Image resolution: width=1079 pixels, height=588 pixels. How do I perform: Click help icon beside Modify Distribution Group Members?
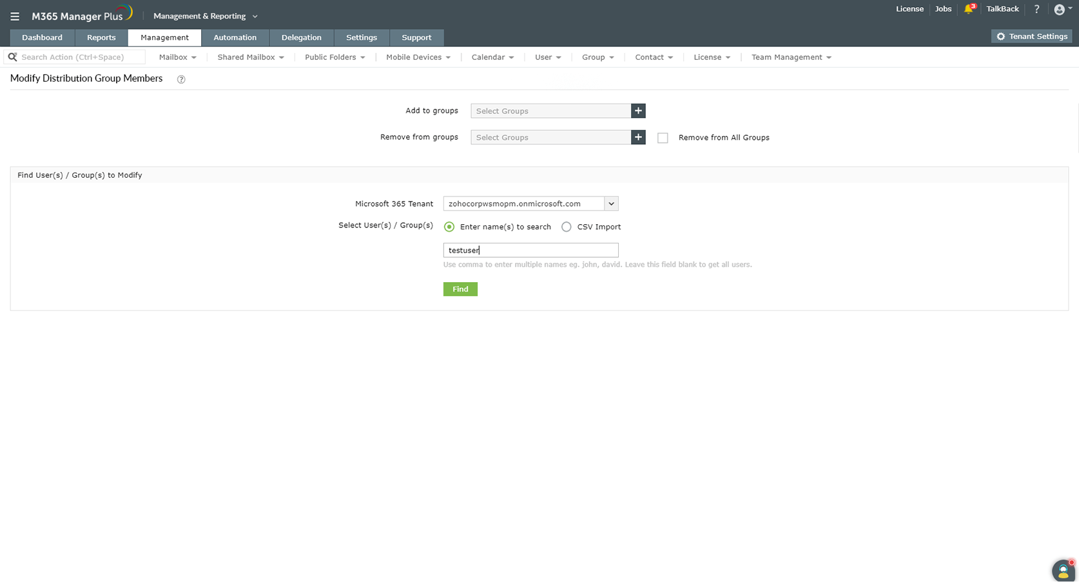pyautogui.click(x=181, y=79)
